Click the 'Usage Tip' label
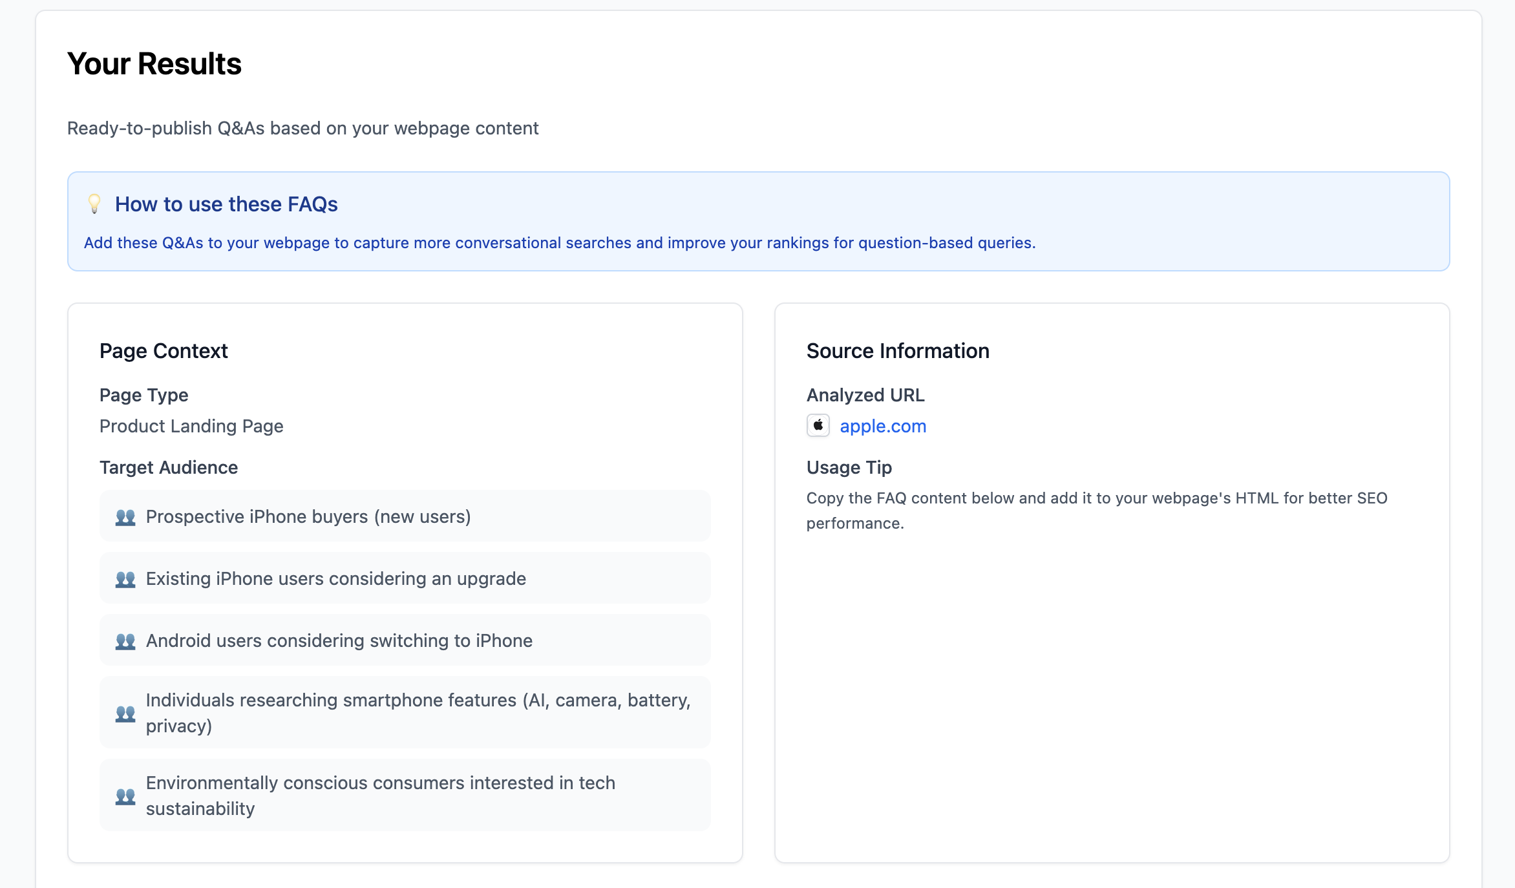Image resolution: width=1515 pixels, height=888 pixels. 849,467
